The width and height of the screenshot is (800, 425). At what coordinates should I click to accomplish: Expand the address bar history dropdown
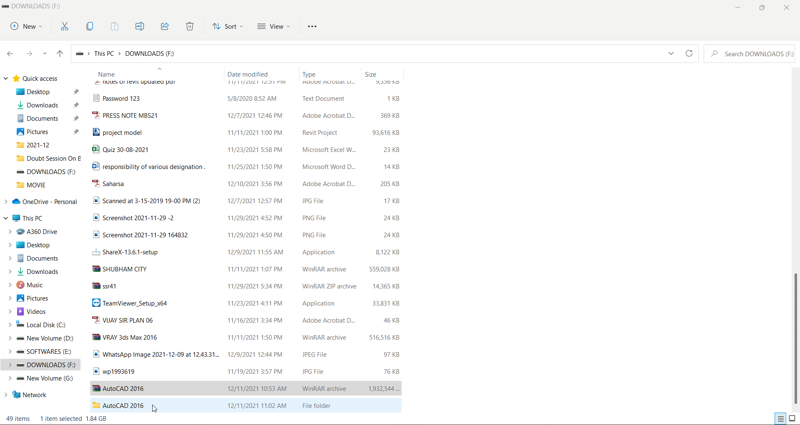(671, 53)
